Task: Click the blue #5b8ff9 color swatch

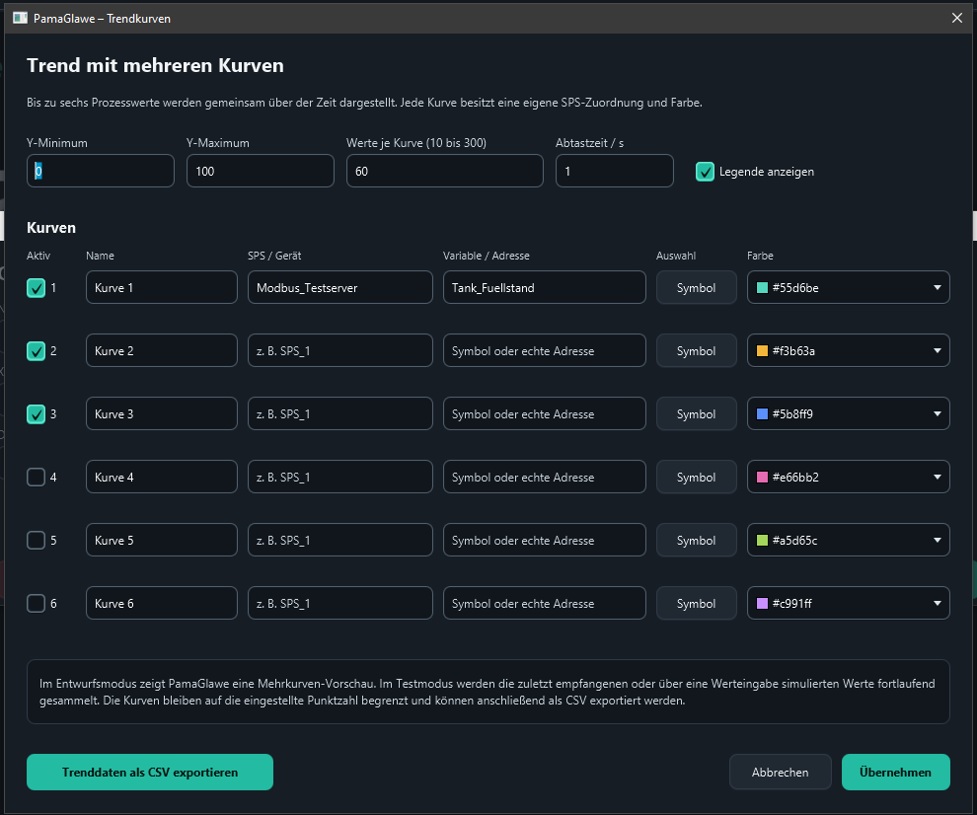Action: tap(762, 413)
